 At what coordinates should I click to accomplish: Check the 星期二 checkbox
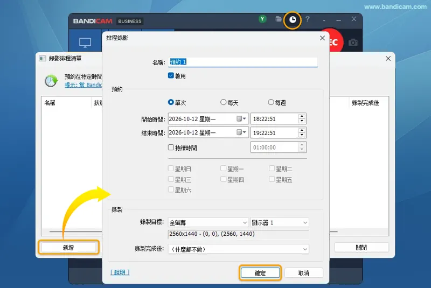coord(272,168)
